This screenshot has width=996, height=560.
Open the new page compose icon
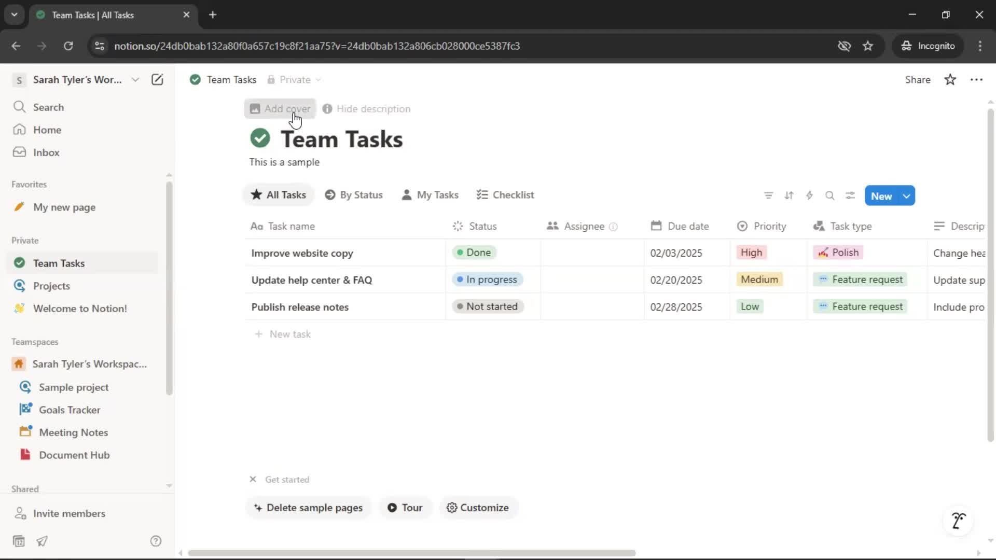[x=157, y=79]
